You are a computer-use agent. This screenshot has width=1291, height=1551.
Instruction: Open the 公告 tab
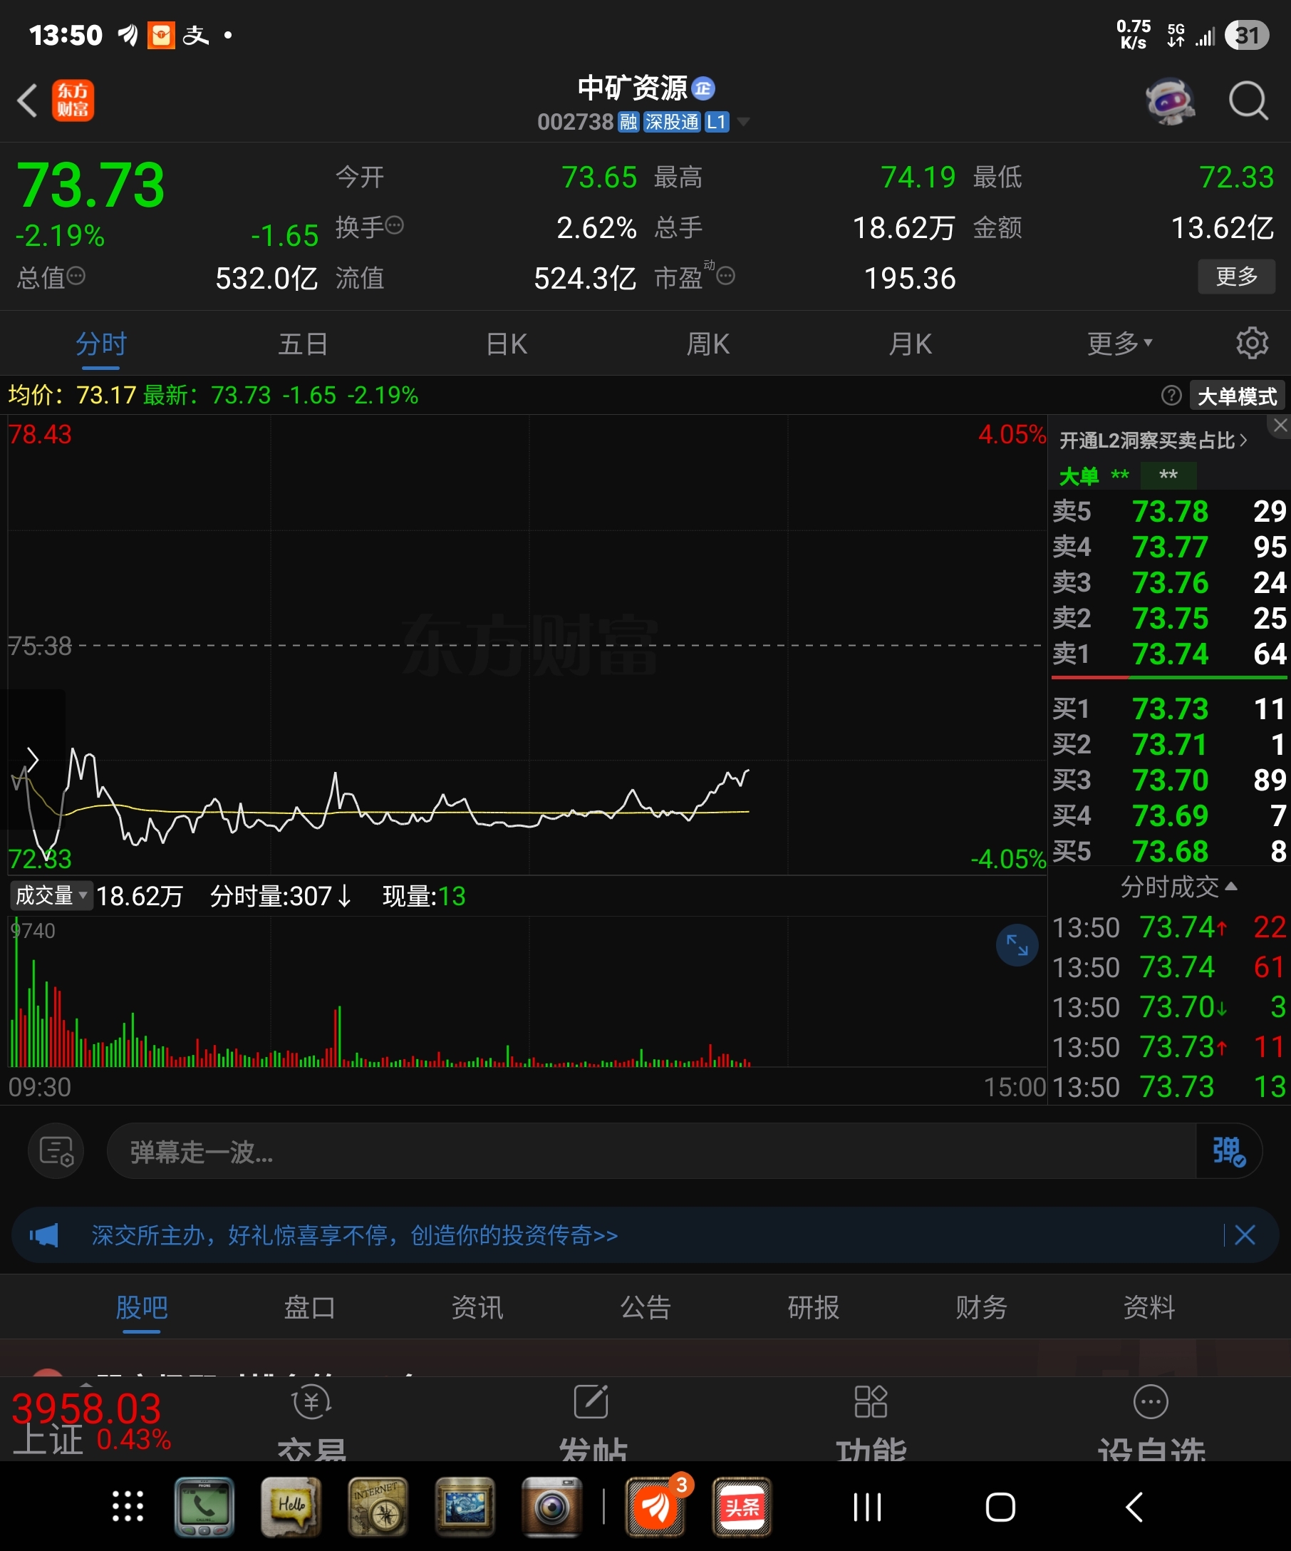(645, 1307)
